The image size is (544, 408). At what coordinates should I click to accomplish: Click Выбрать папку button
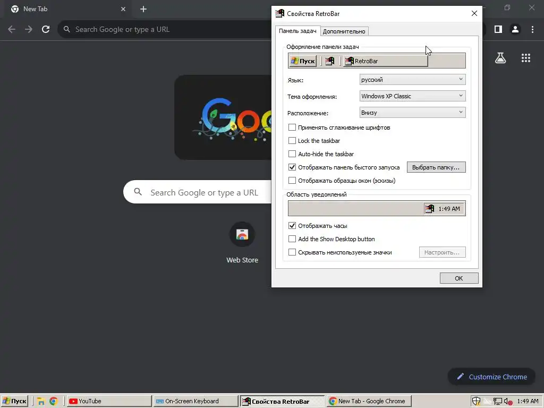tap(436, 167)
